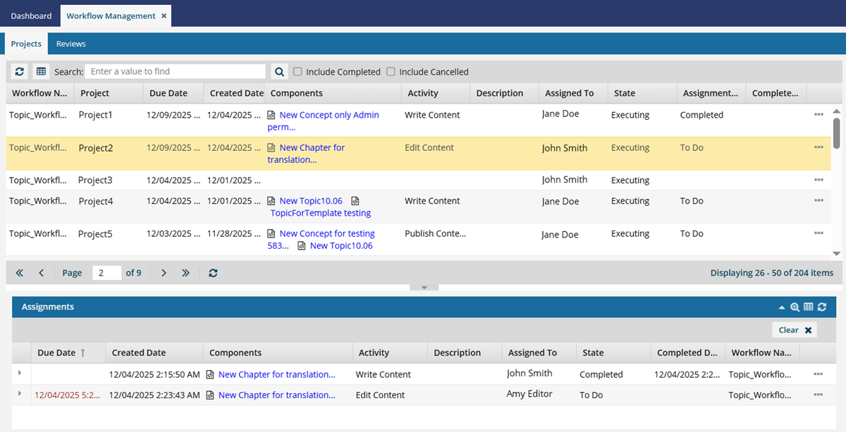Expand the Amy Editor assignment row
The width and height of the screenshot is (846, 432).
click(20, 394)
